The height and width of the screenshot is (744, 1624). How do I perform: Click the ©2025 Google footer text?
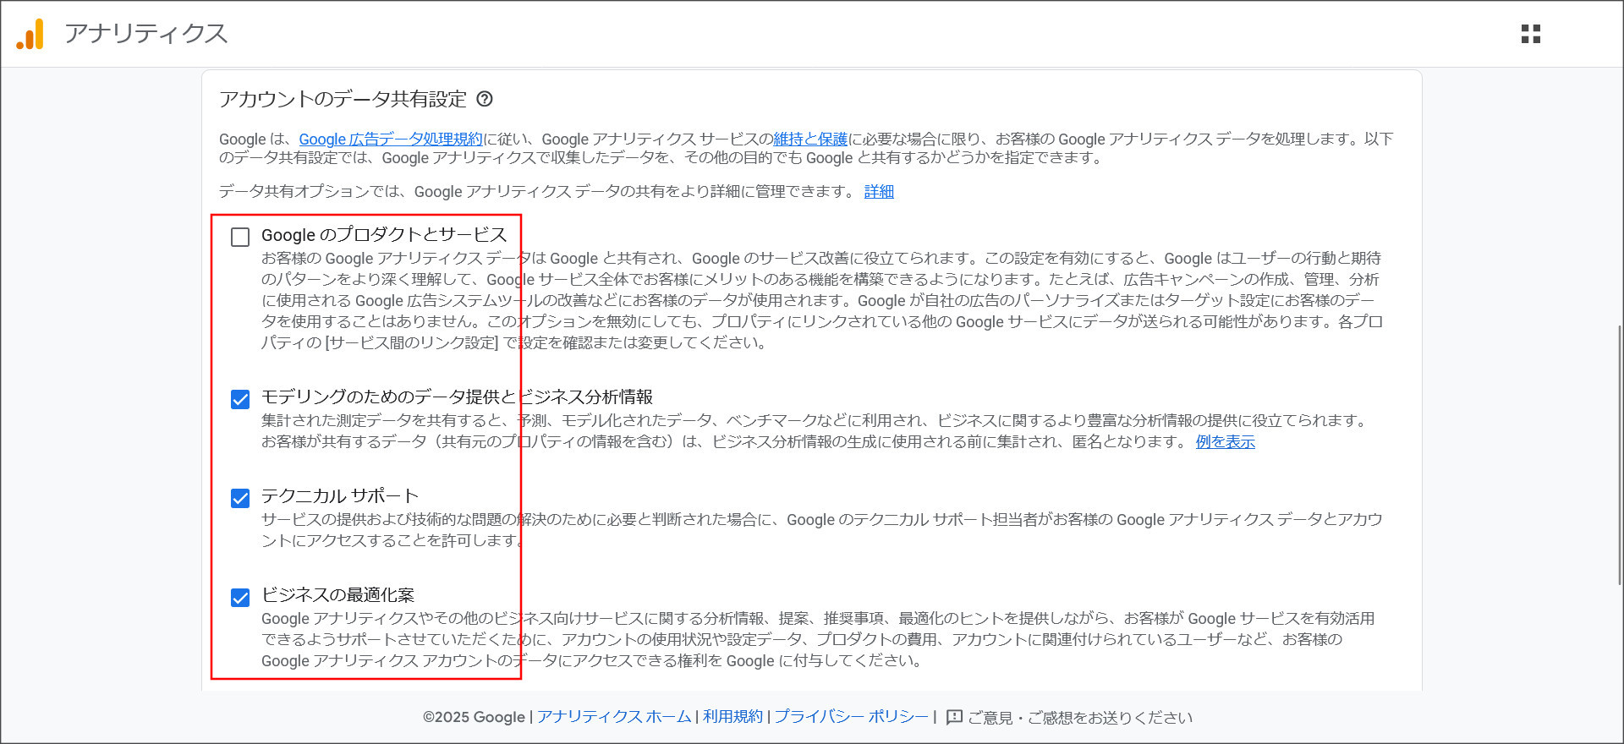tap(474, 717)
